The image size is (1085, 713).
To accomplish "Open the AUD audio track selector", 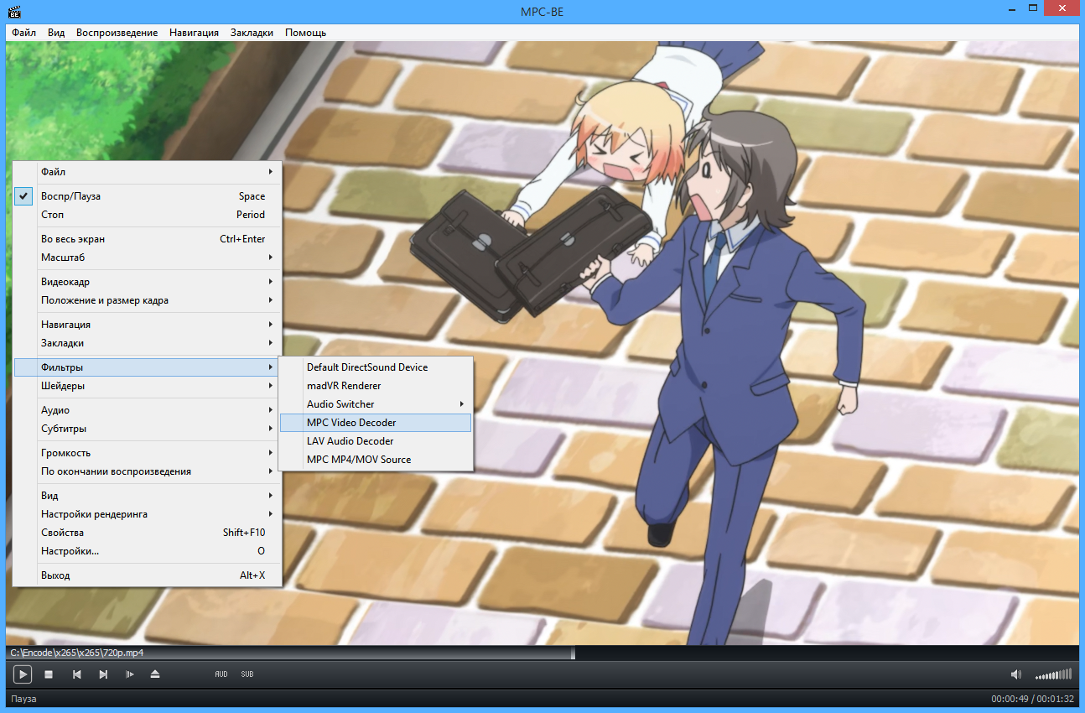I will (x=221, y=674).
